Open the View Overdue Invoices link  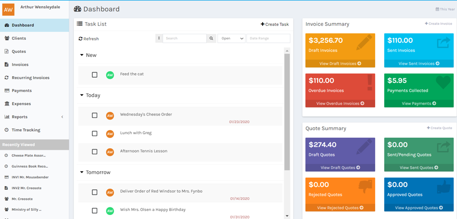tap(340, 103)
